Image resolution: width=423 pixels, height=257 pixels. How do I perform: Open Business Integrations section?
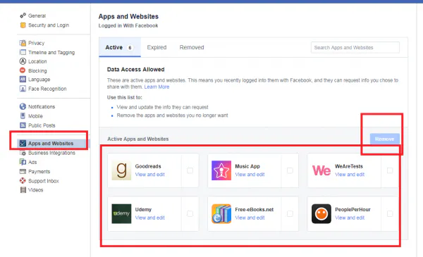click(51, 153)
